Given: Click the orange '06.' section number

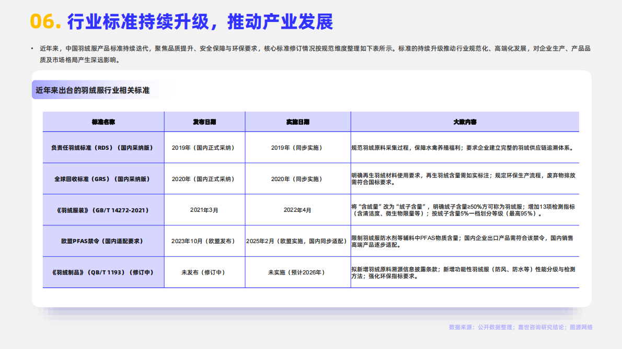Looking at the screenshot, I should (45, 21).
